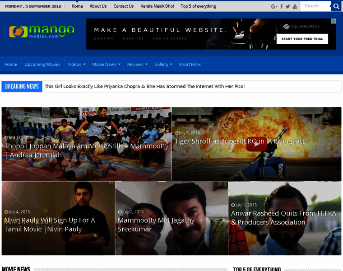343x271 pixels.
Task: Open Short Films section
Action: [x=190, y=64]
